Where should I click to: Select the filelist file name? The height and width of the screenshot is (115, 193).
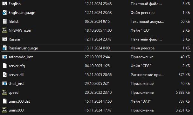pyautogui.click(x=13, y=22)
